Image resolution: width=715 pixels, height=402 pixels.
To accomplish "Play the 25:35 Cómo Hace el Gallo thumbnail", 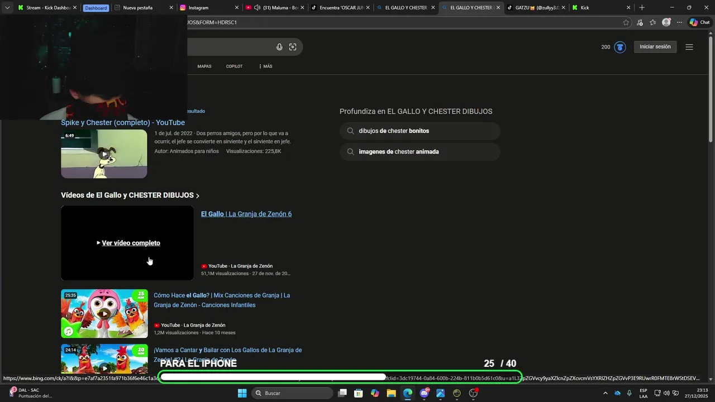I will coord(104,314).
